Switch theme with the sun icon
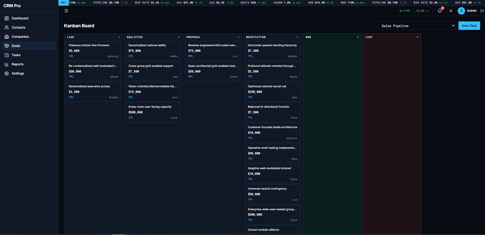 tap(451, 11)
